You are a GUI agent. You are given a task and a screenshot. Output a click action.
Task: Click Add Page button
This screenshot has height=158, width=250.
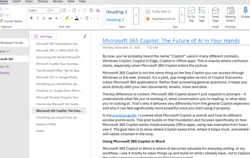(44, 37)
